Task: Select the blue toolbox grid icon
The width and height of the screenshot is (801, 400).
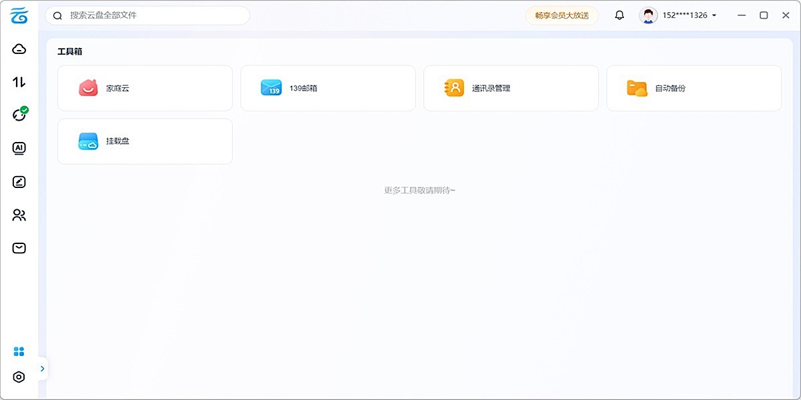Action: (x=19, y=351)
